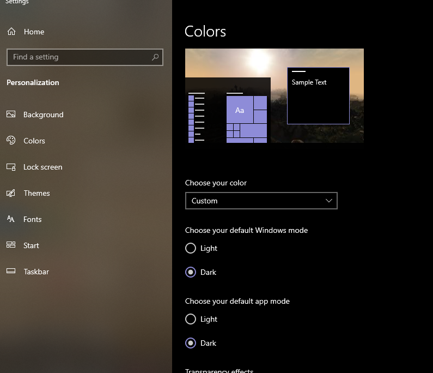Click the Fonts letter icon
Image resolution: width=433 pixels, height=373 pixels.
click(x=11, y=219)
